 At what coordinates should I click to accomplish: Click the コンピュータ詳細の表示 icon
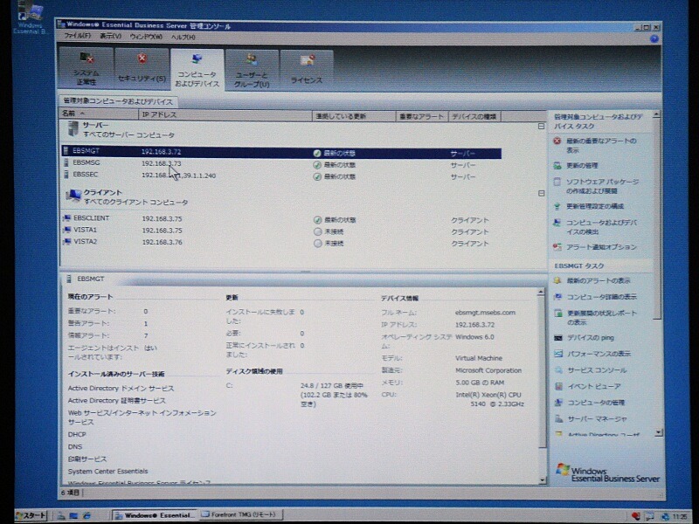(x=557, y=297)
